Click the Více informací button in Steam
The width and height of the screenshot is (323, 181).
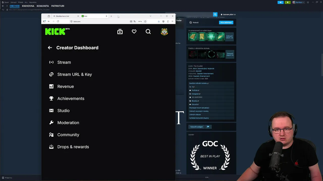pyautogui.click(x=226, y=22)
